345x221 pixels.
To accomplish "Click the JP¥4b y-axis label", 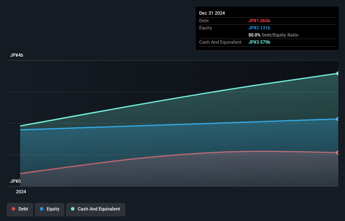I will coord(16,55).
